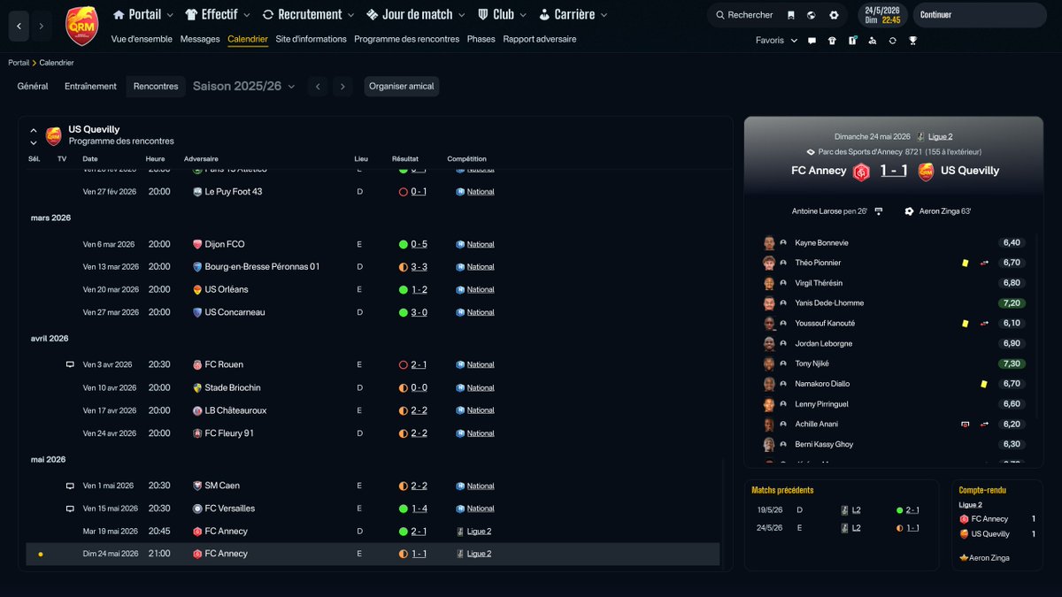Open the circular arrows transfers shortcut icon
The height and width of the screenshot is (597, 1062).
[892, 41]
